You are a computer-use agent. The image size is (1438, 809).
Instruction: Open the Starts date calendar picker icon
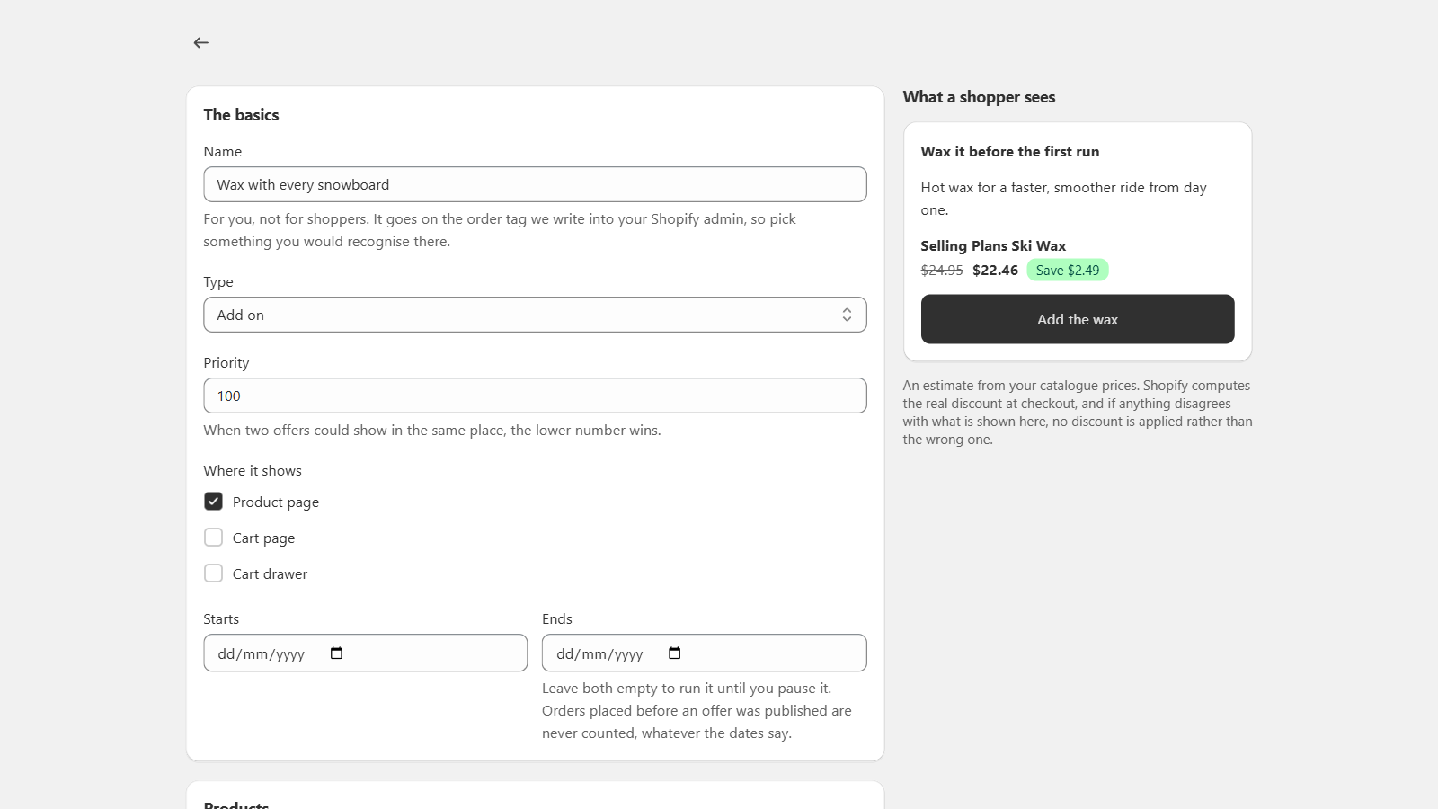[x=336, y=653]
